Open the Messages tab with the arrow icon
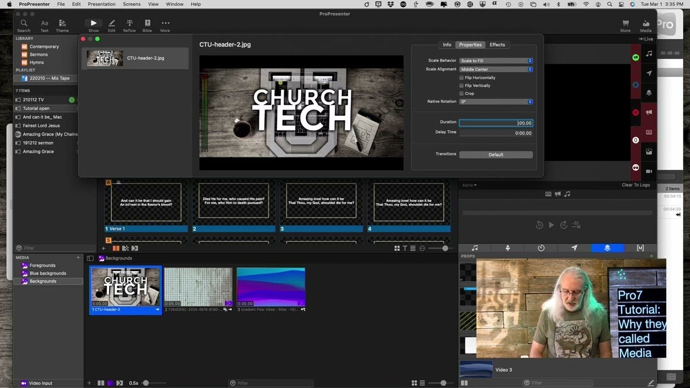 (x=574, y=248)
